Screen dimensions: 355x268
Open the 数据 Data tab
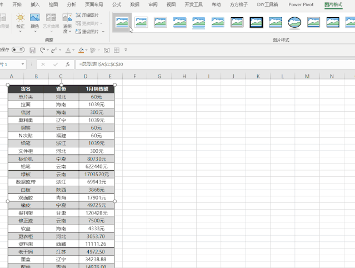[x=134, y=4]
